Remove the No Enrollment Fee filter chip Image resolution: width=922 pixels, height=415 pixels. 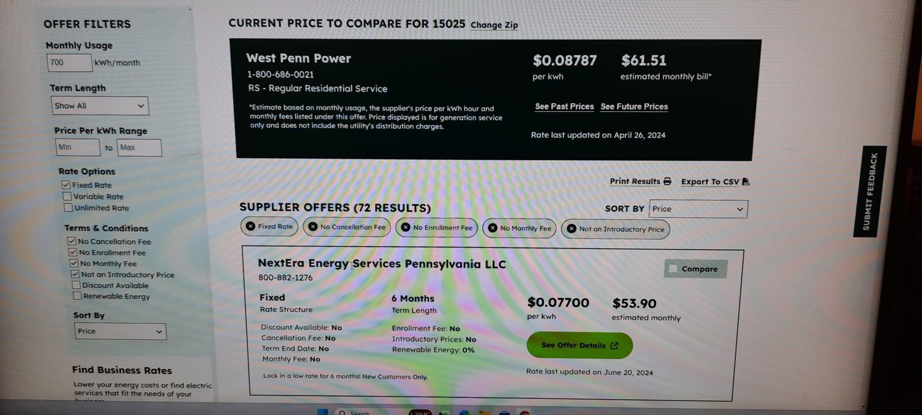coord(406,227)
